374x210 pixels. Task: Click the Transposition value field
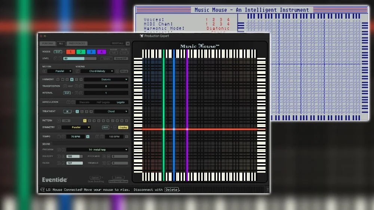(x=106, y=86)
